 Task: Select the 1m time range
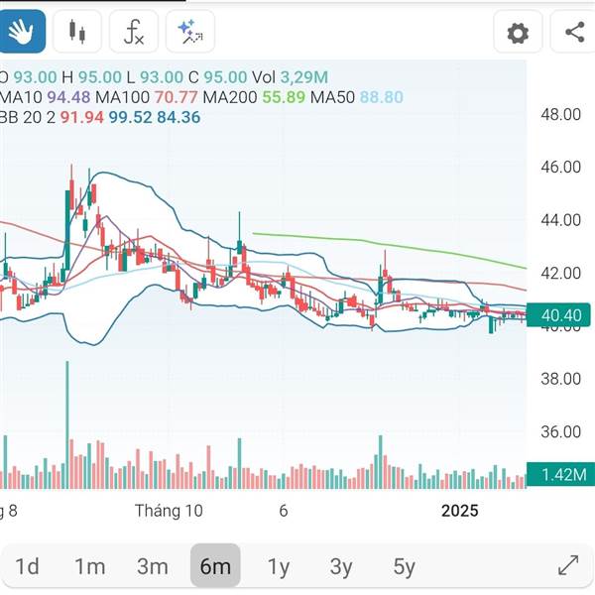(89, 566)
